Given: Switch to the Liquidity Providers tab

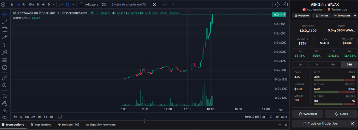Looking at the screenshot, I should tap(101, 125).
